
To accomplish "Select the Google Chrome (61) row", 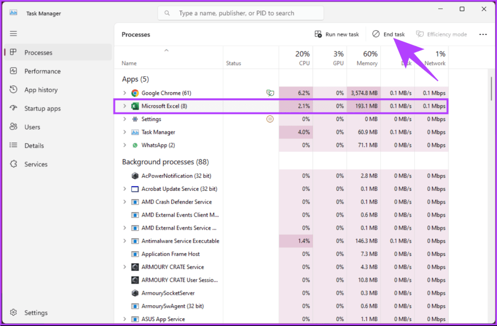I will tap(281, 93).
